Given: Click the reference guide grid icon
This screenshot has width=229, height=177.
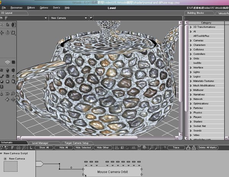Looking at the screenshot, I should (x=7, y=62).
